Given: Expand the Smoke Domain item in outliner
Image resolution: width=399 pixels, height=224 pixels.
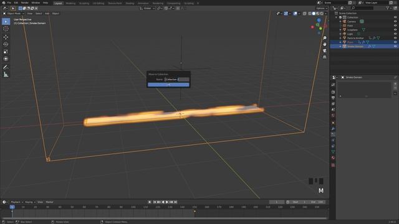Looking at the screenshot, I should [340, 47].
